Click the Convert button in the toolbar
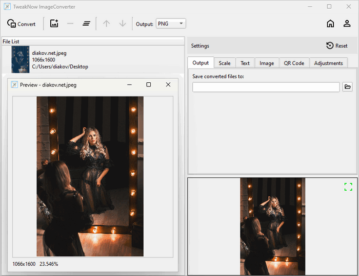359x276 pixels. point(21,24)
